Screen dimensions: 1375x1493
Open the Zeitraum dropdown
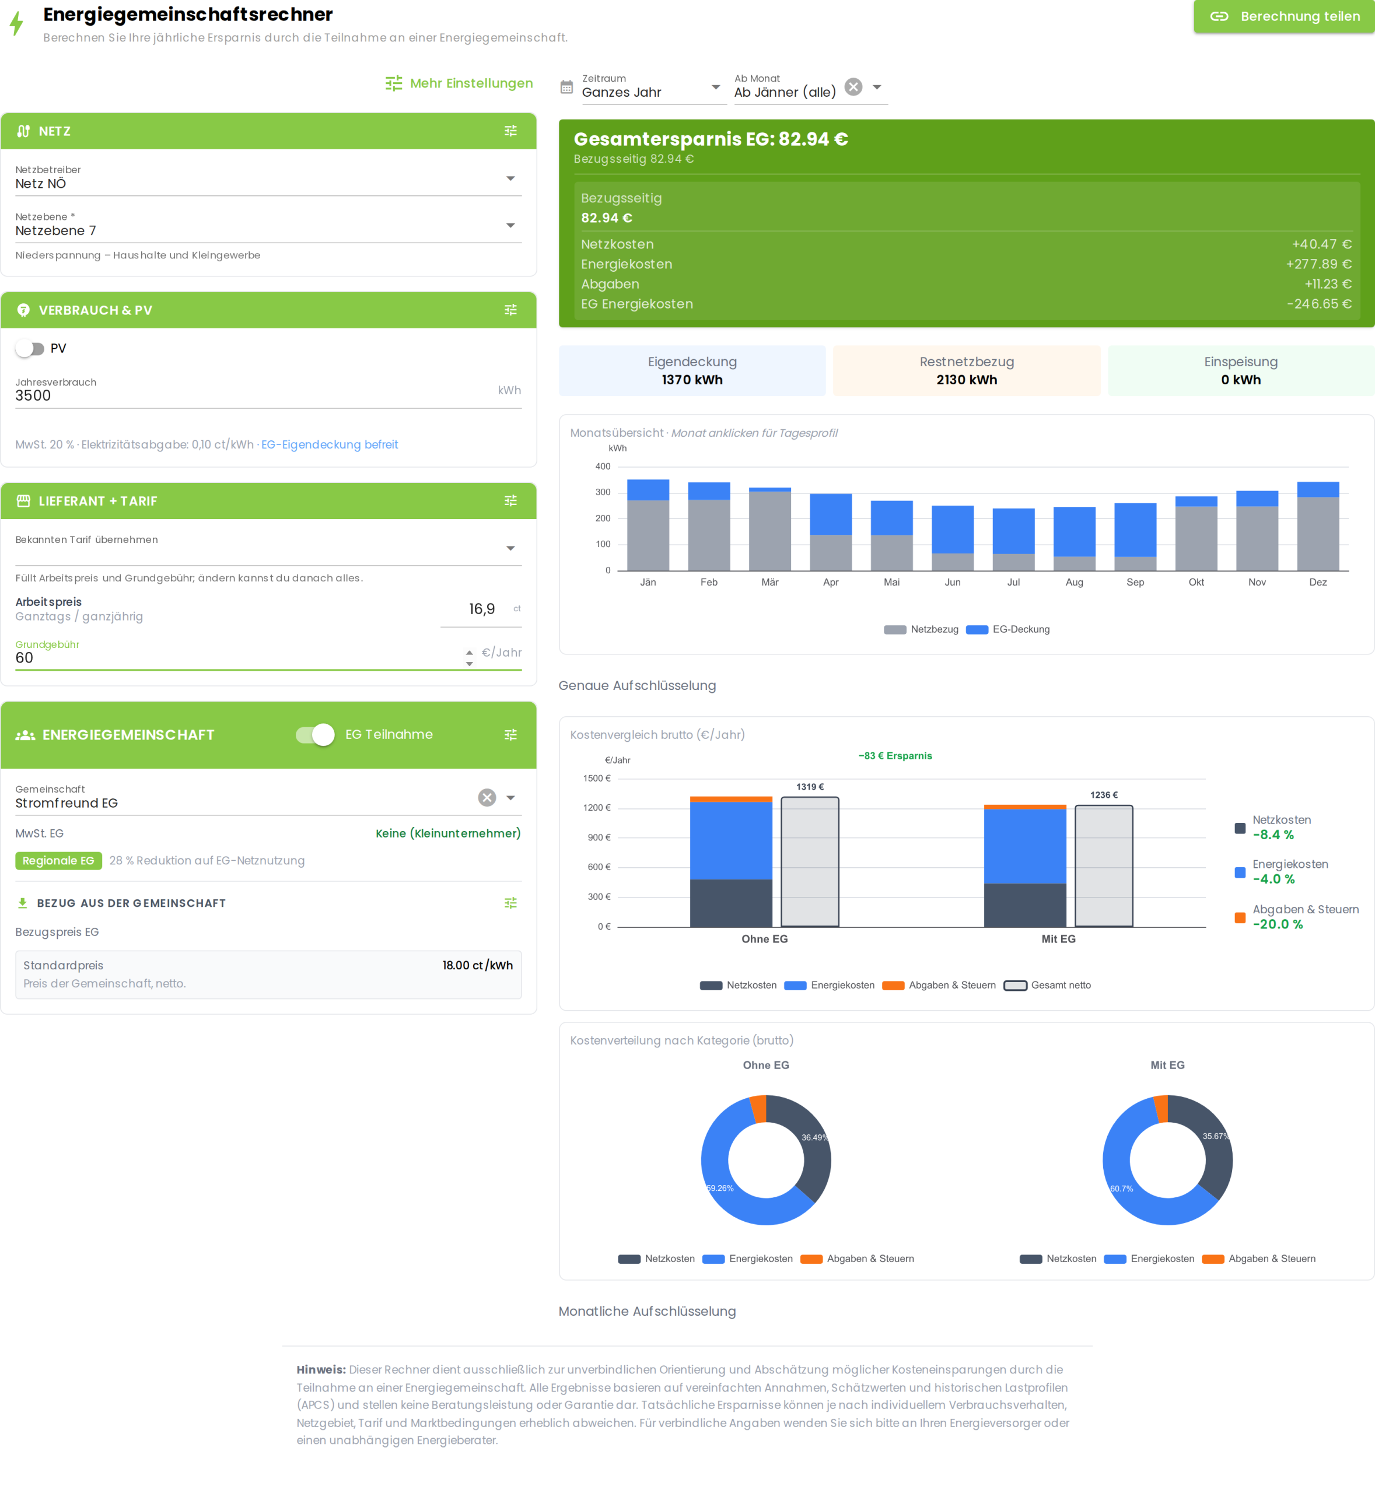(x=654, y=87)
